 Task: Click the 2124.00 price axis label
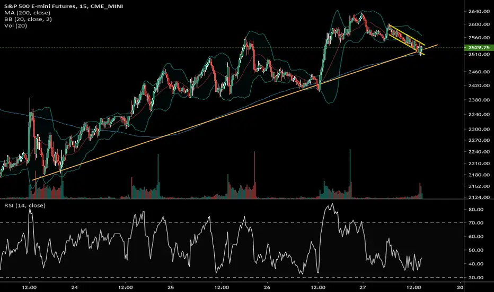click(x=479, y=197)
